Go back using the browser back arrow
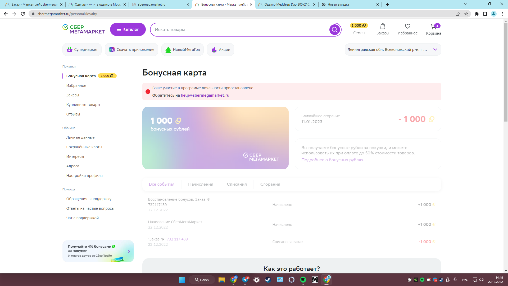This screenshot has height=286, width=508. click(x=6, y=14)
